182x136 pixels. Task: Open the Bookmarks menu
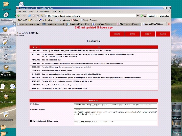[44, 12]
